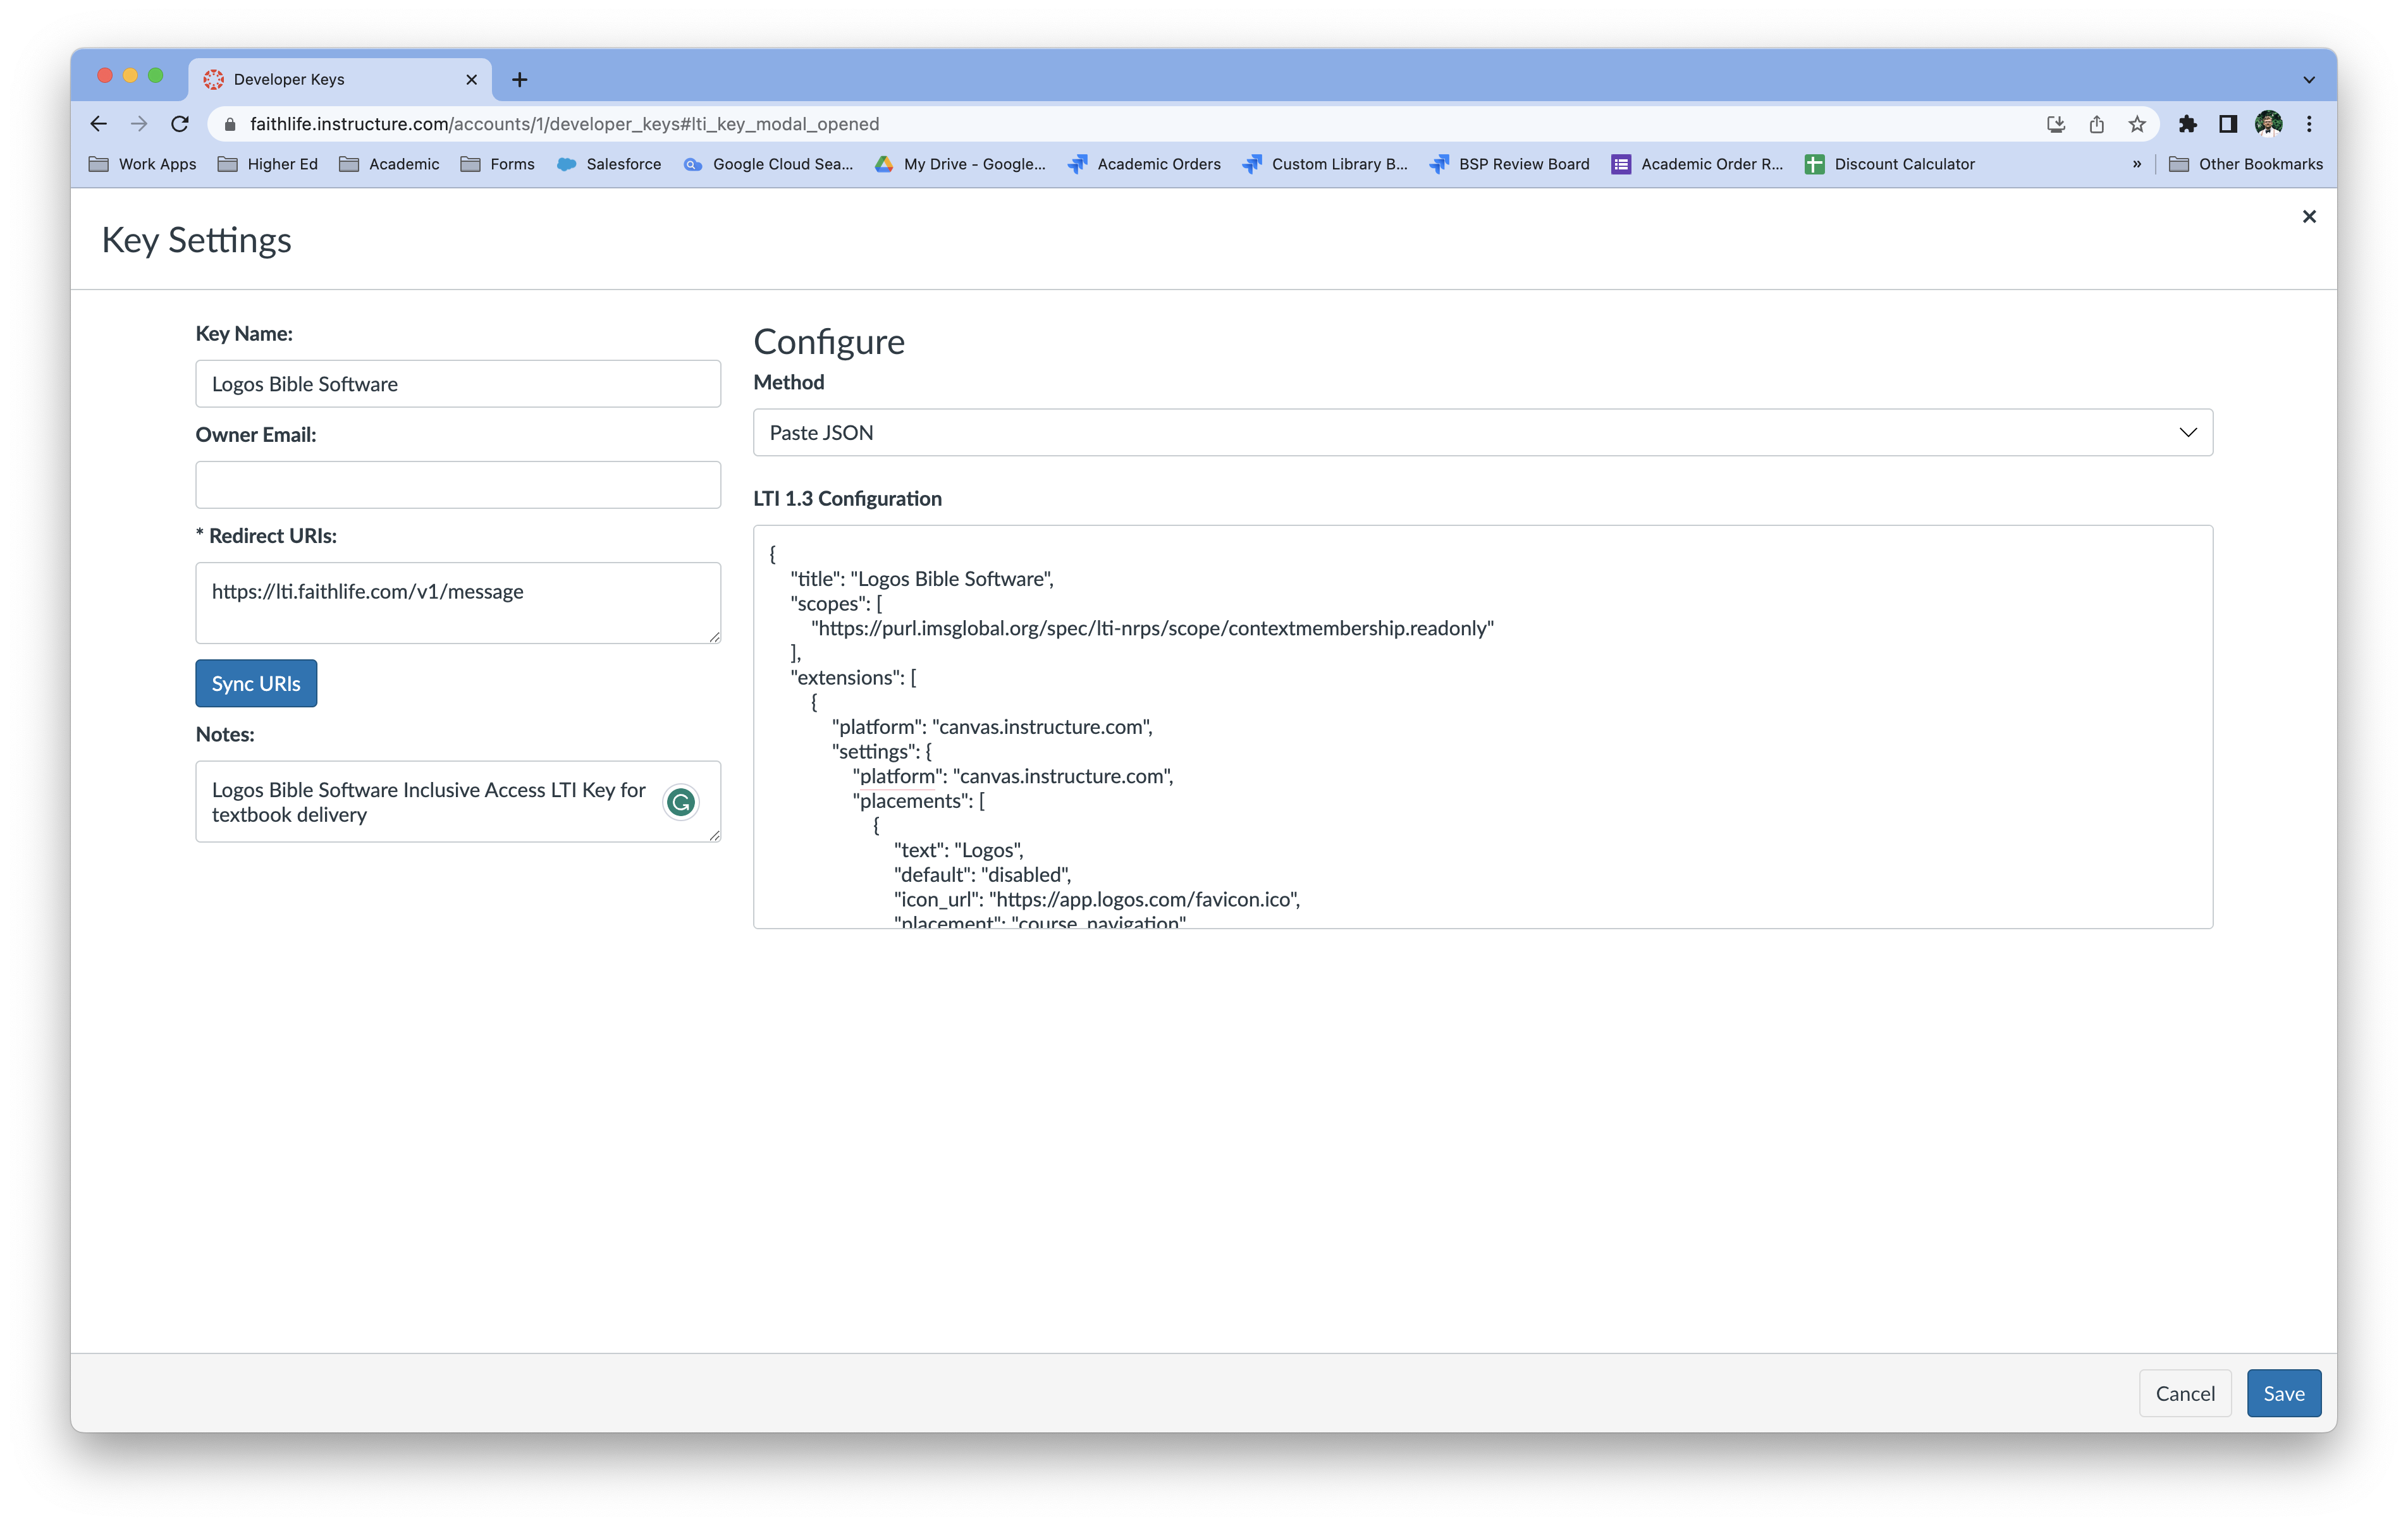
Task: Click inside the LTI 1.3 Configuration JSON box
Action: [1483, 727]
